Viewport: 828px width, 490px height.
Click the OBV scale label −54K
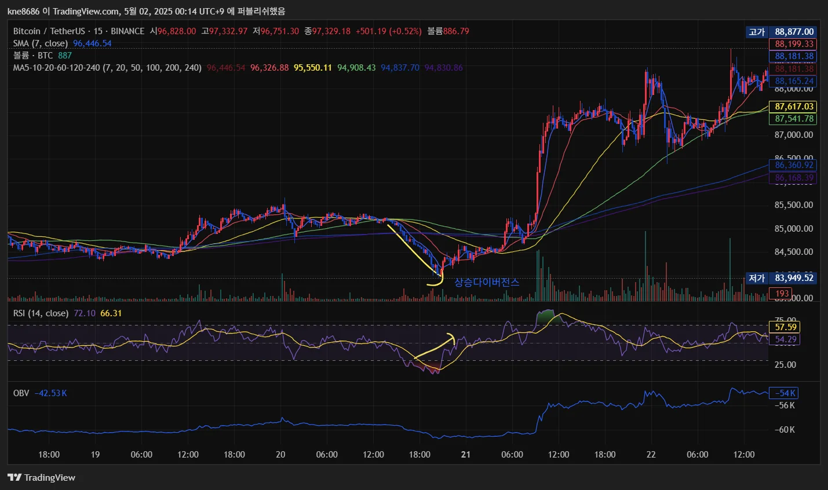pyautogui.click(x=784, y=393)
